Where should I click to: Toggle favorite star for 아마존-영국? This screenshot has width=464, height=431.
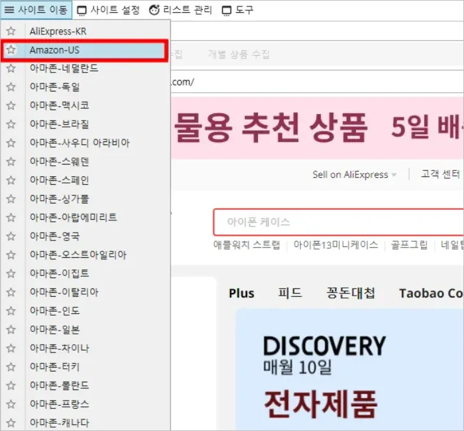point(11,236)
